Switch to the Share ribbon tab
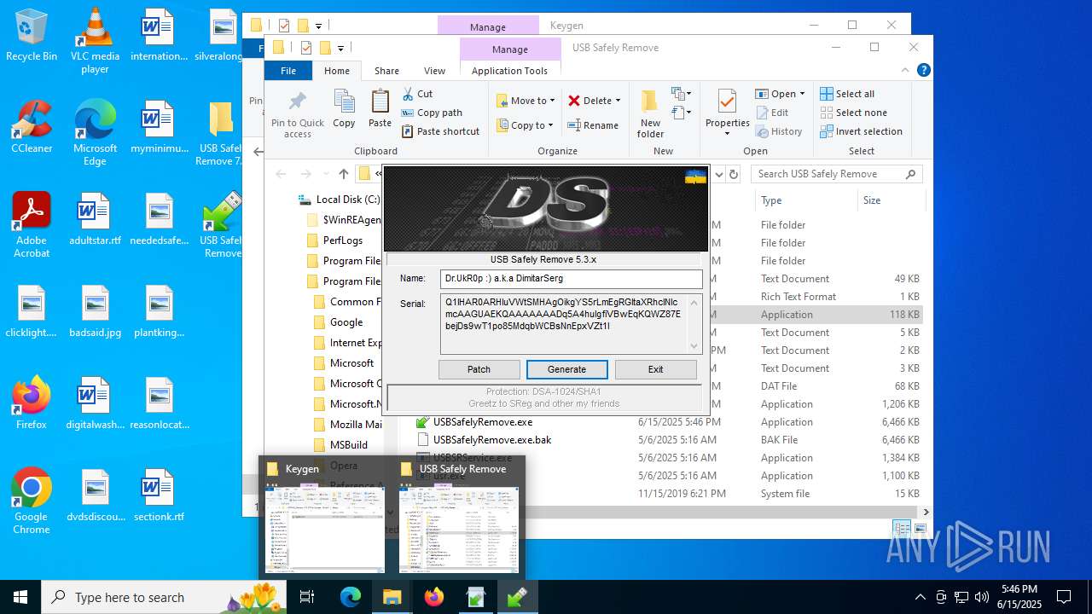1092x614 pixels. click(x=386, y=71)
